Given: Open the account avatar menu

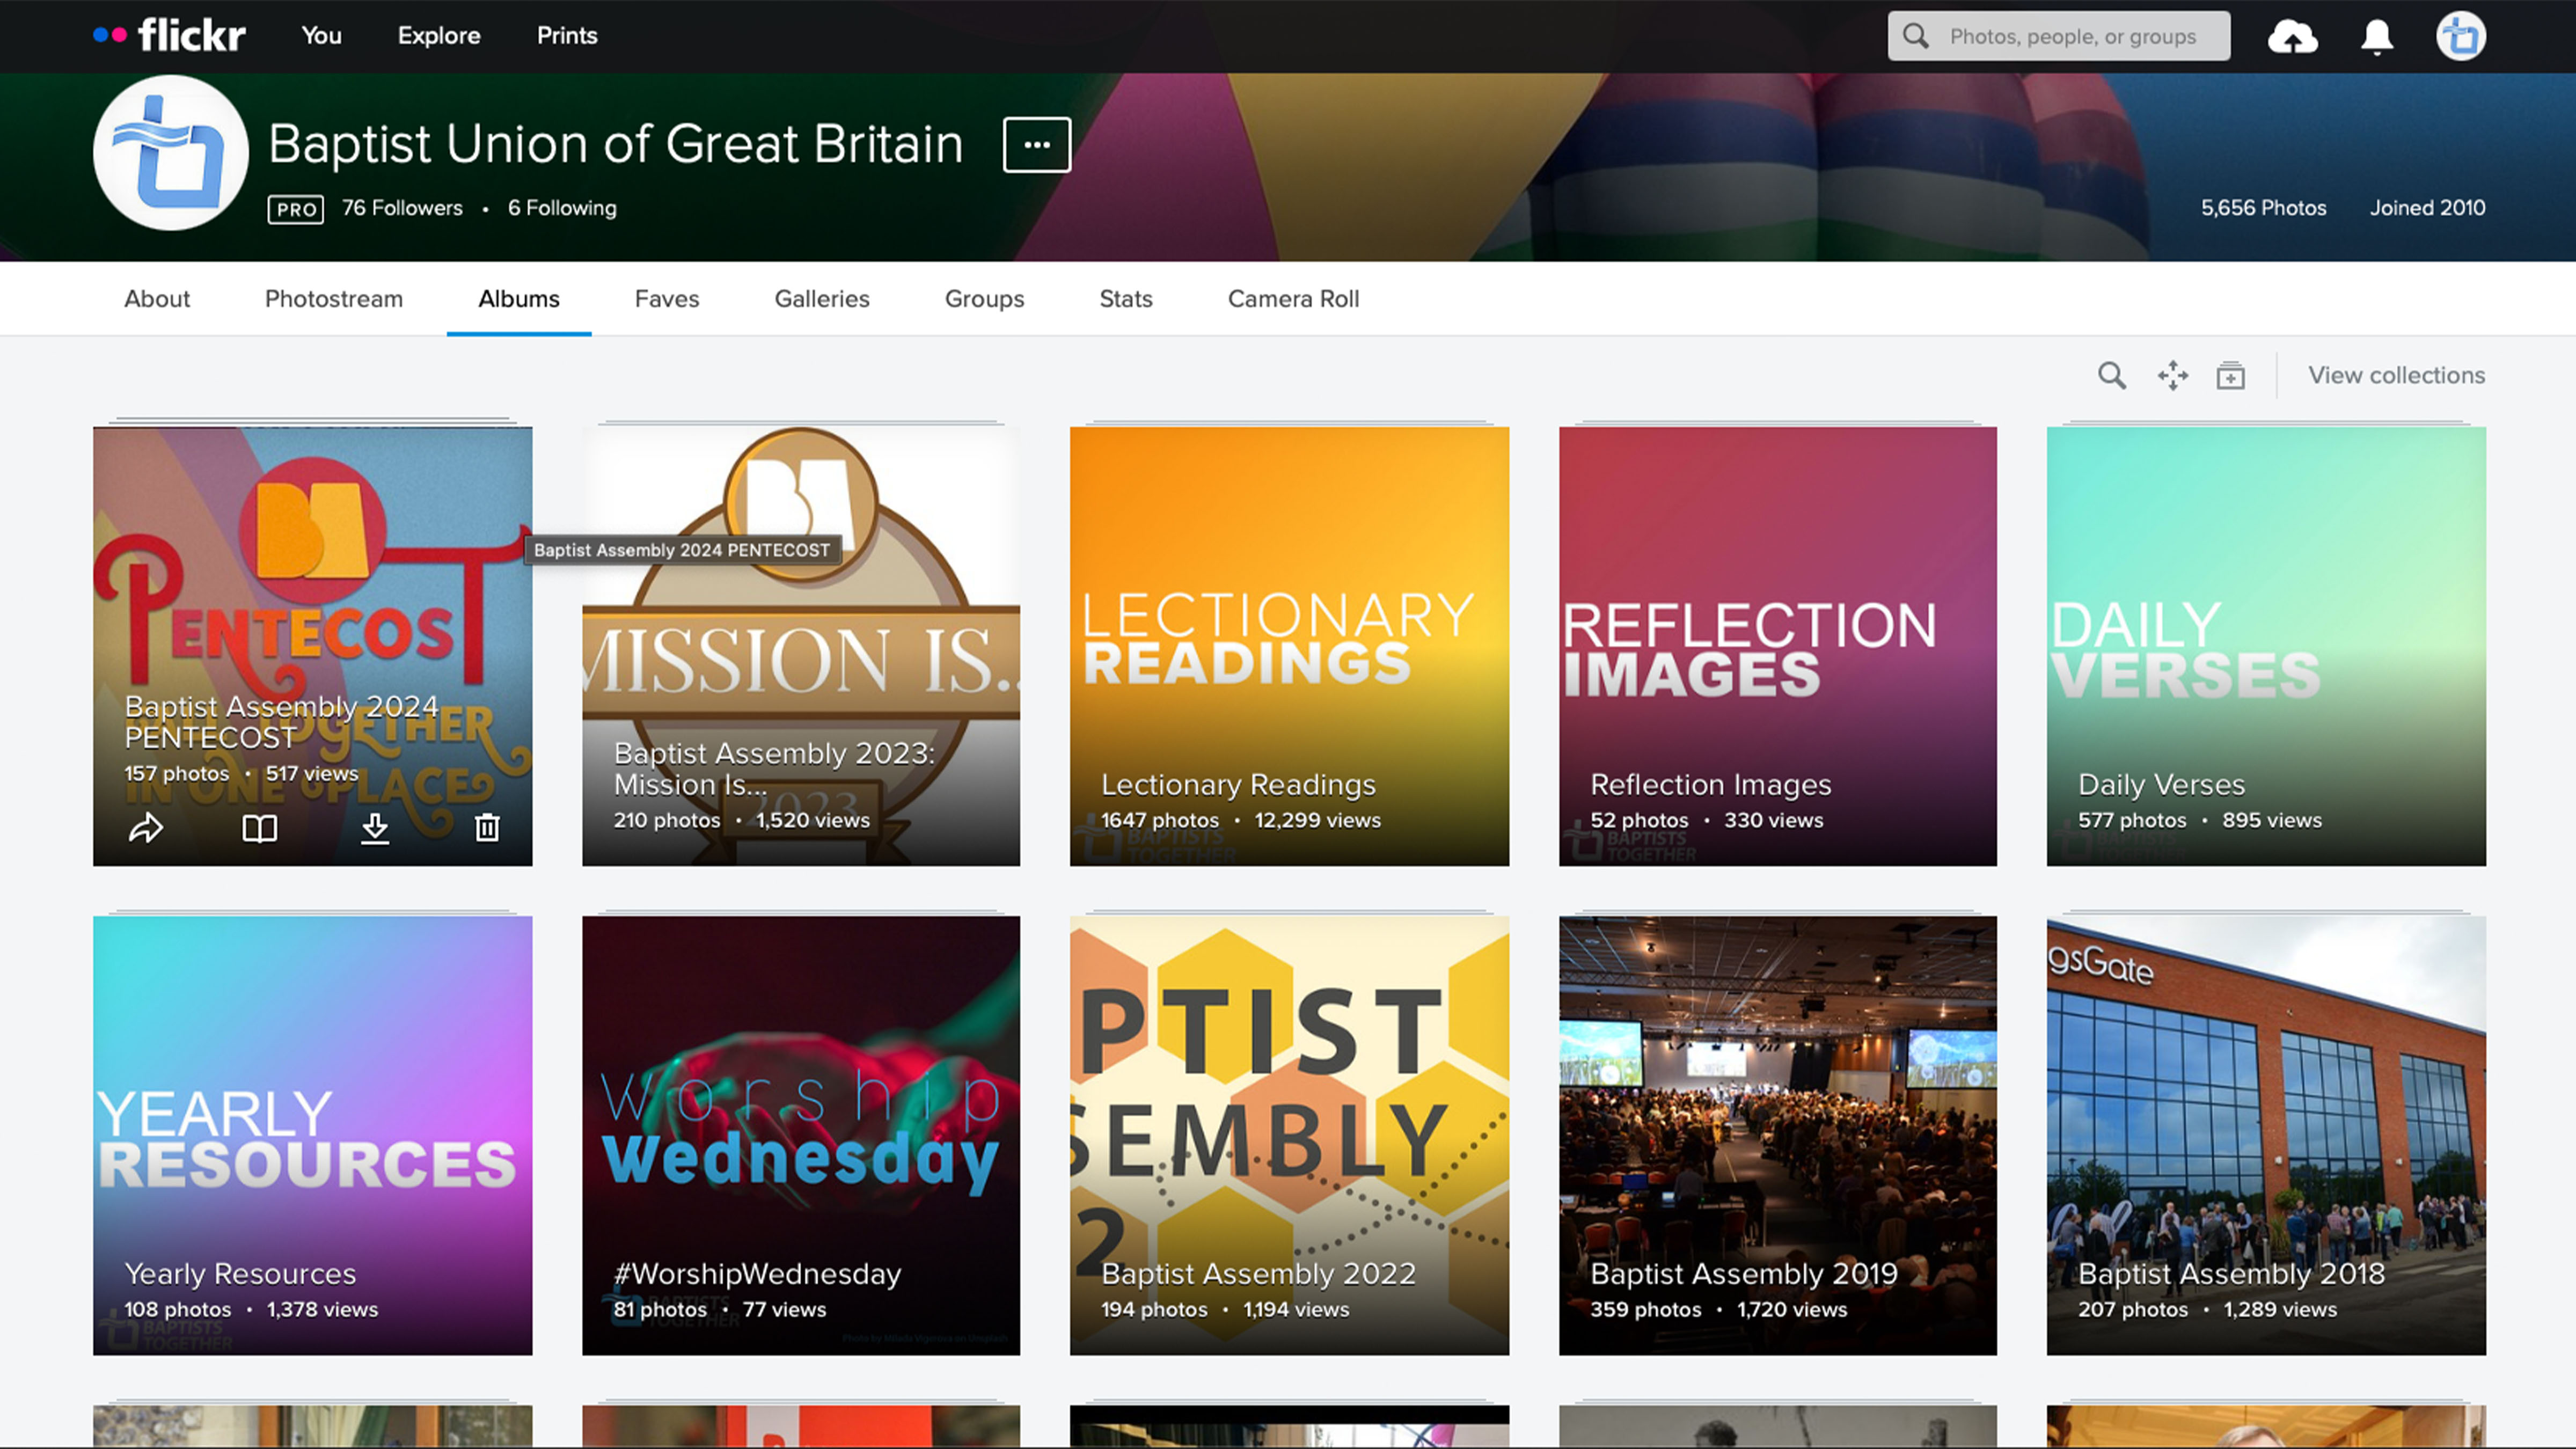Looking at the screenshot, I should point(2460,37).
